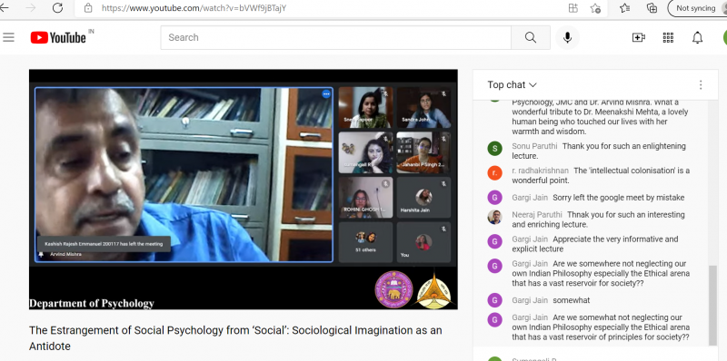Click ROHINI GHOSH participant tile
Viewport: 727px width, 361px height.
coord(366,197)
